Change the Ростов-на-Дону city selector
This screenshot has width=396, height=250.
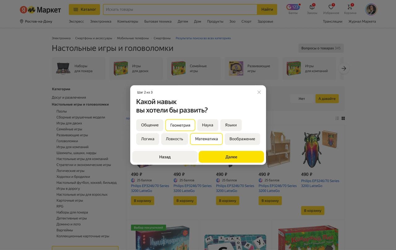(x=36, y=21)
